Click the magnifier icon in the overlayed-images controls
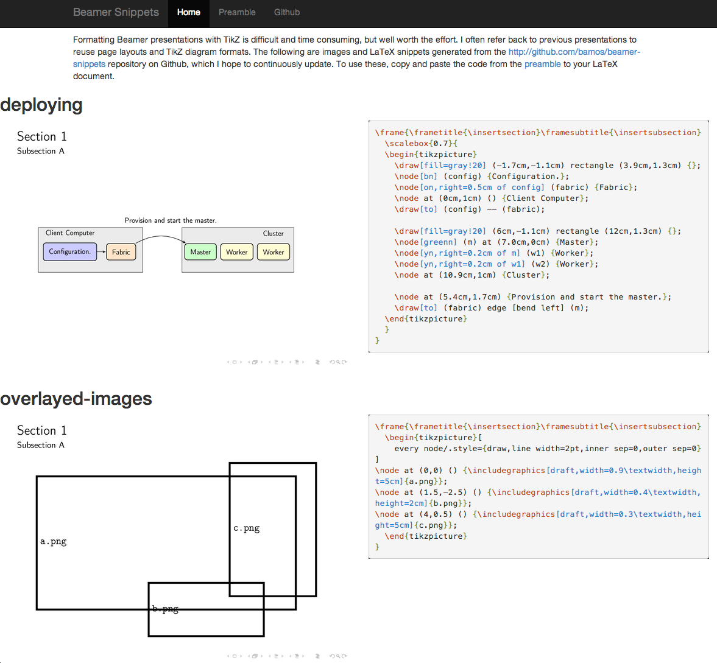Screen dimensions: 717x663 338,656
